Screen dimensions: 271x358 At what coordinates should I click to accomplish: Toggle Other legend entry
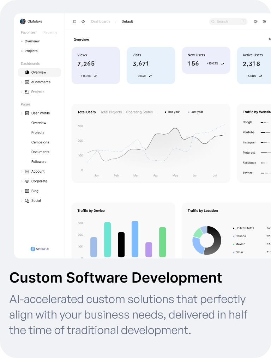(238, 252)
